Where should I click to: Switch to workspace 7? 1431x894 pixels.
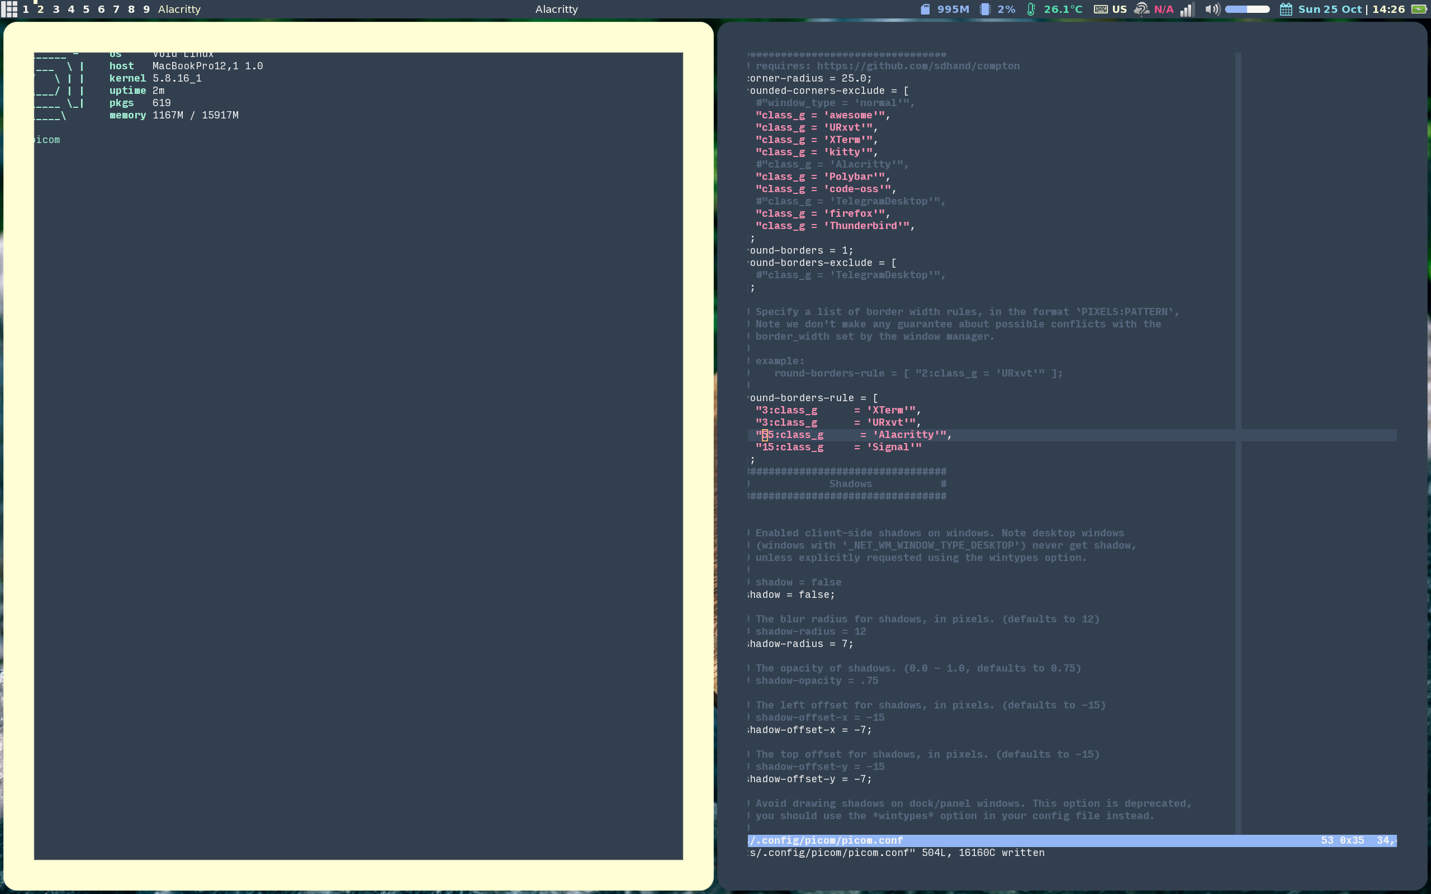(x=116, y=9)
